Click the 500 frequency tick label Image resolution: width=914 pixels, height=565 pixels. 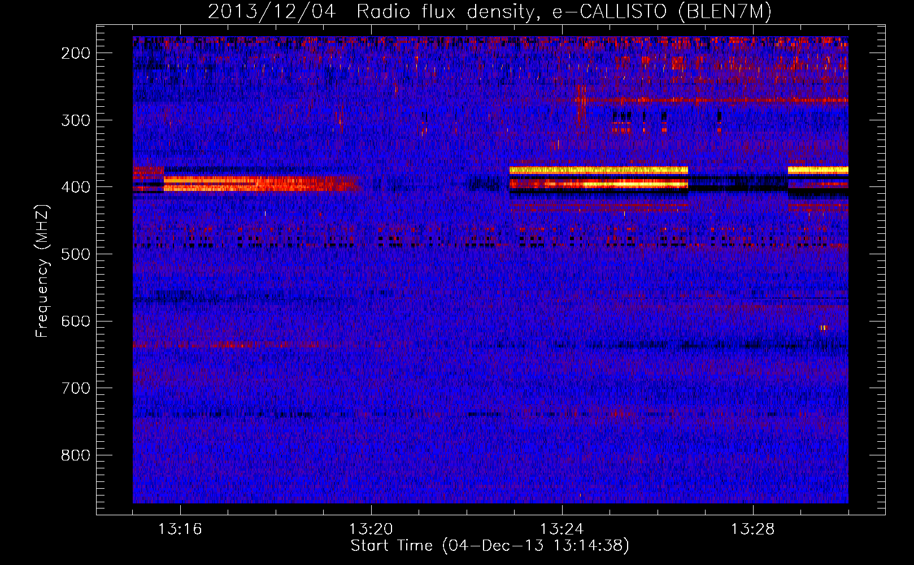pyautogui.click(x=76, y=254)
